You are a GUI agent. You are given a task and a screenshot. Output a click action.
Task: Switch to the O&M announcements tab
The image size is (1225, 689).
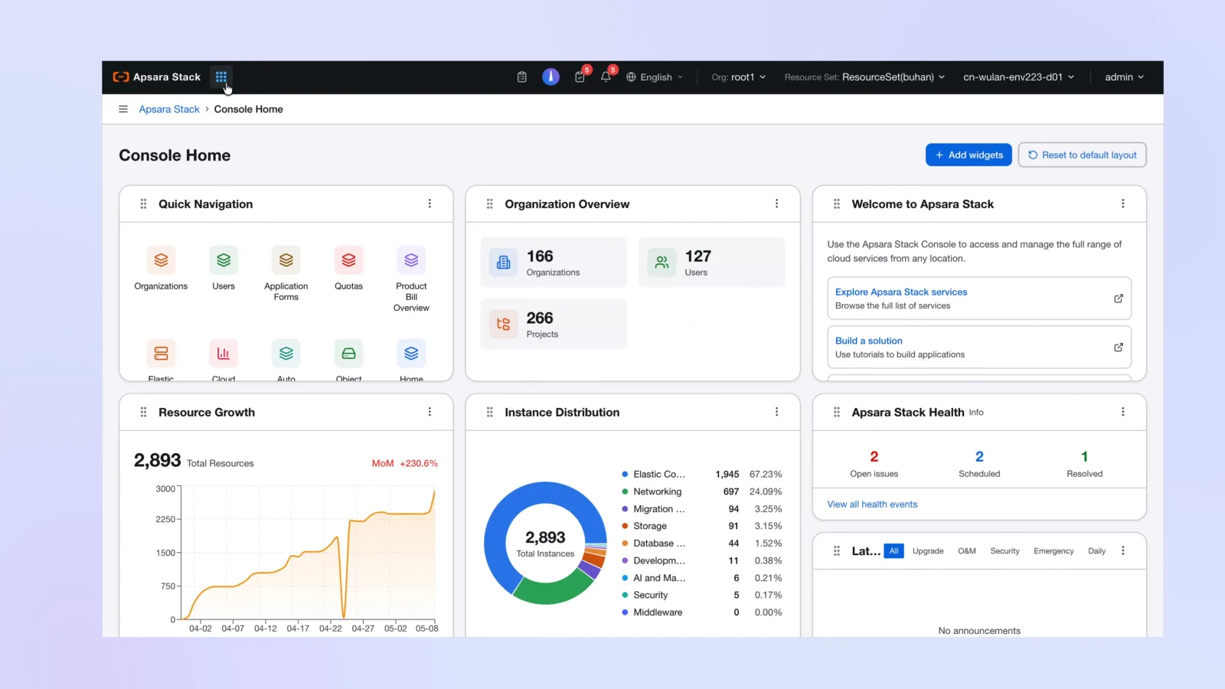click(967, 551)
